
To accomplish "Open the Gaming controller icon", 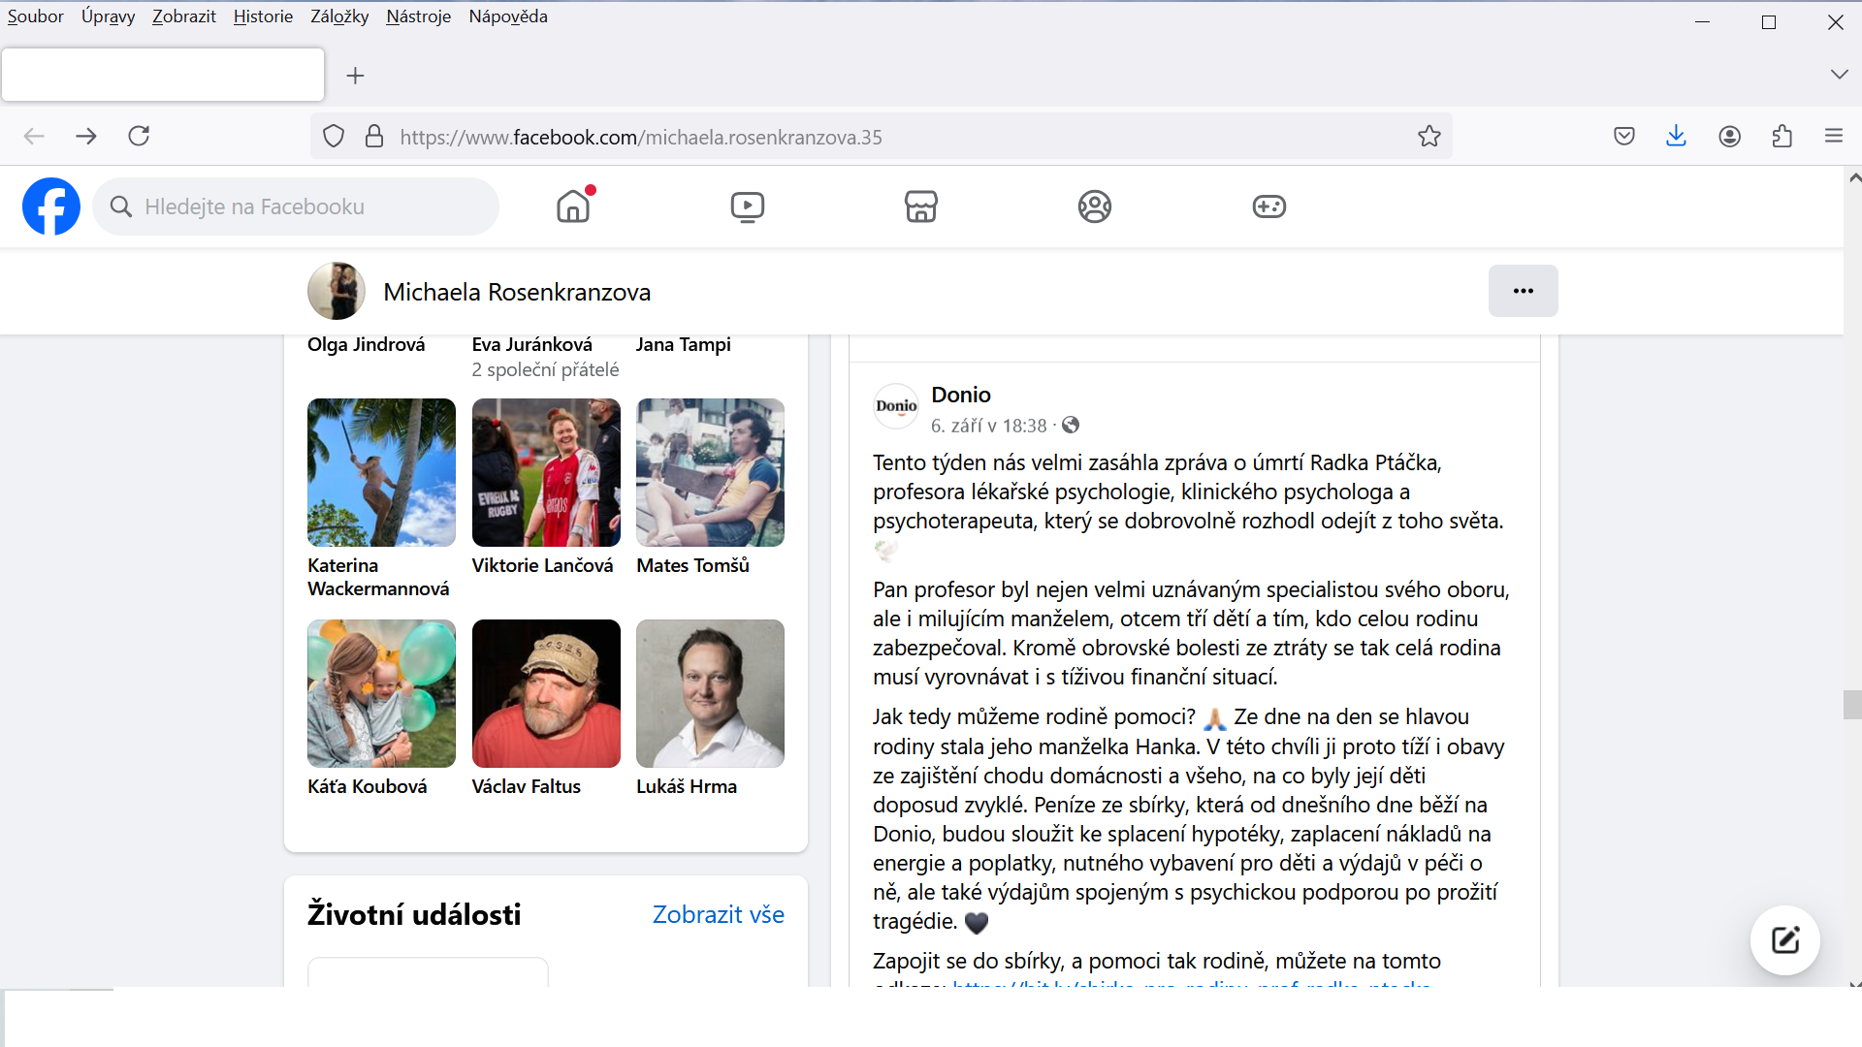I will point(1268,206).
